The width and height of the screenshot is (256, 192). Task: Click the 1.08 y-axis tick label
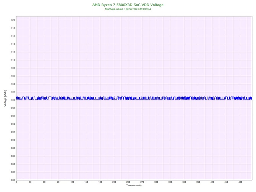(x=13, y=68)
